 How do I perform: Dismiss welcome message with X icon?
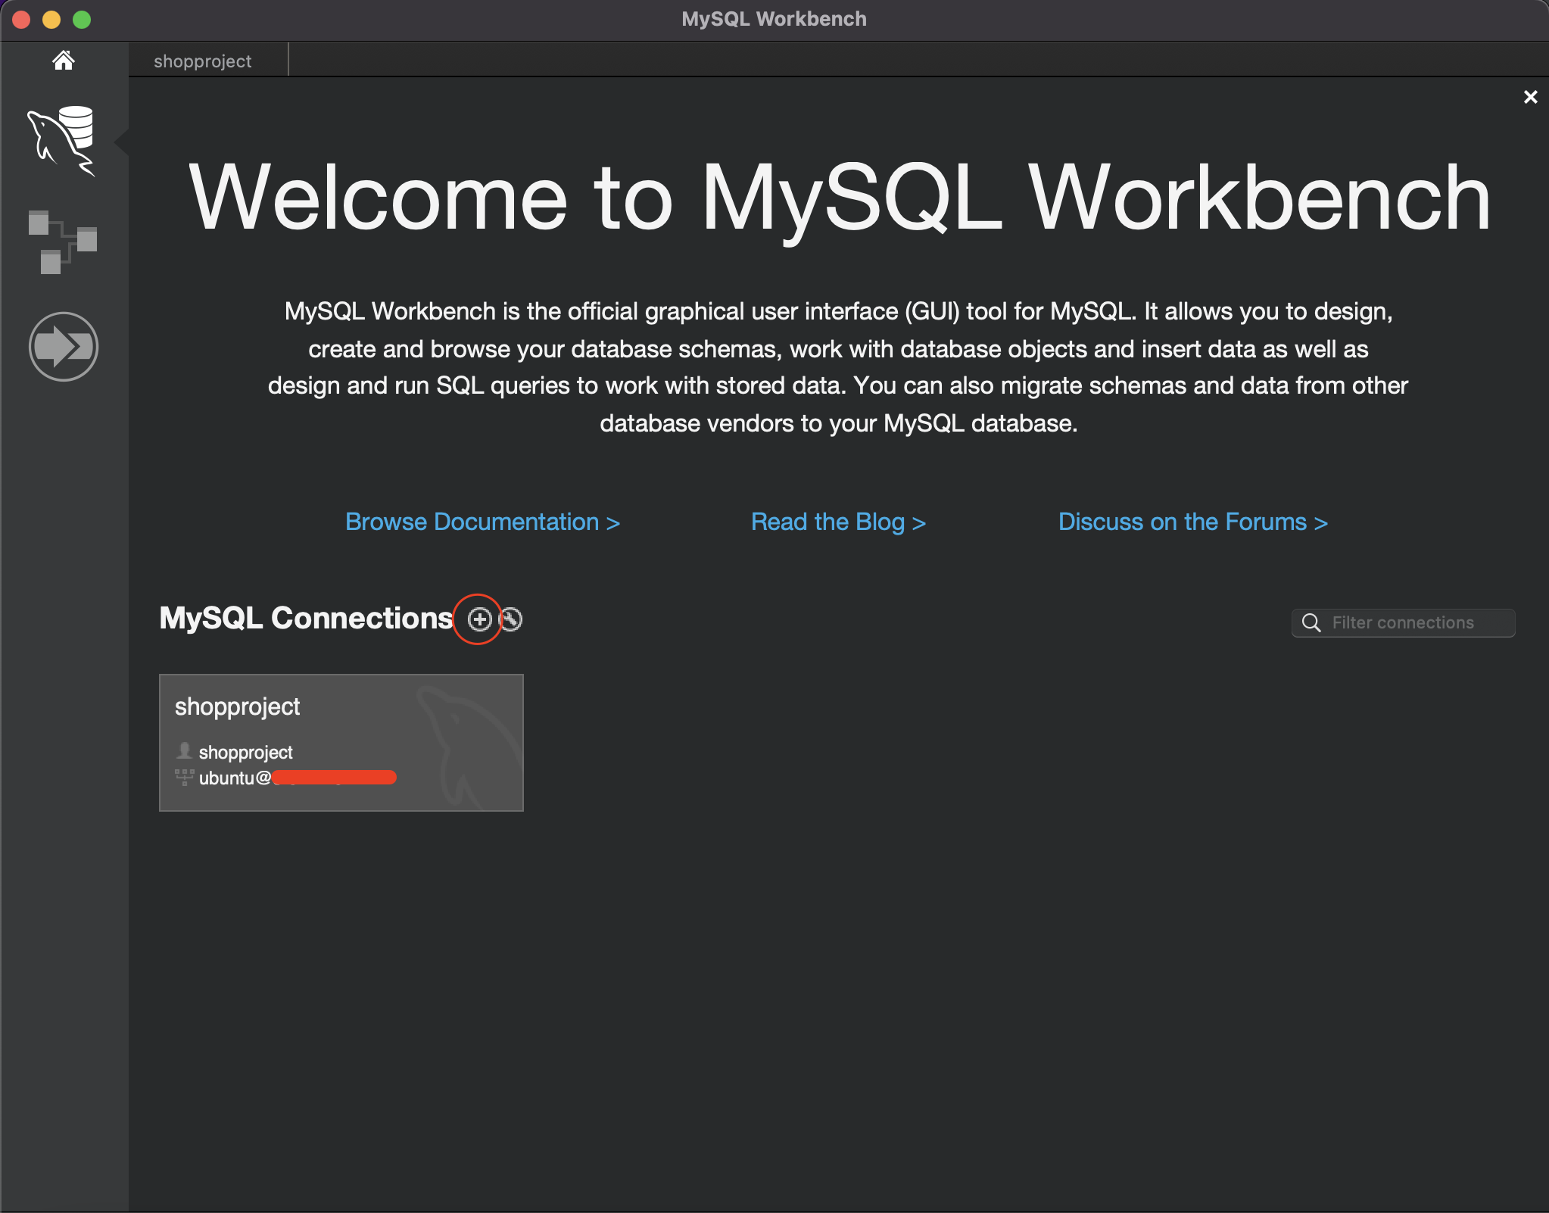point(1530,97)
